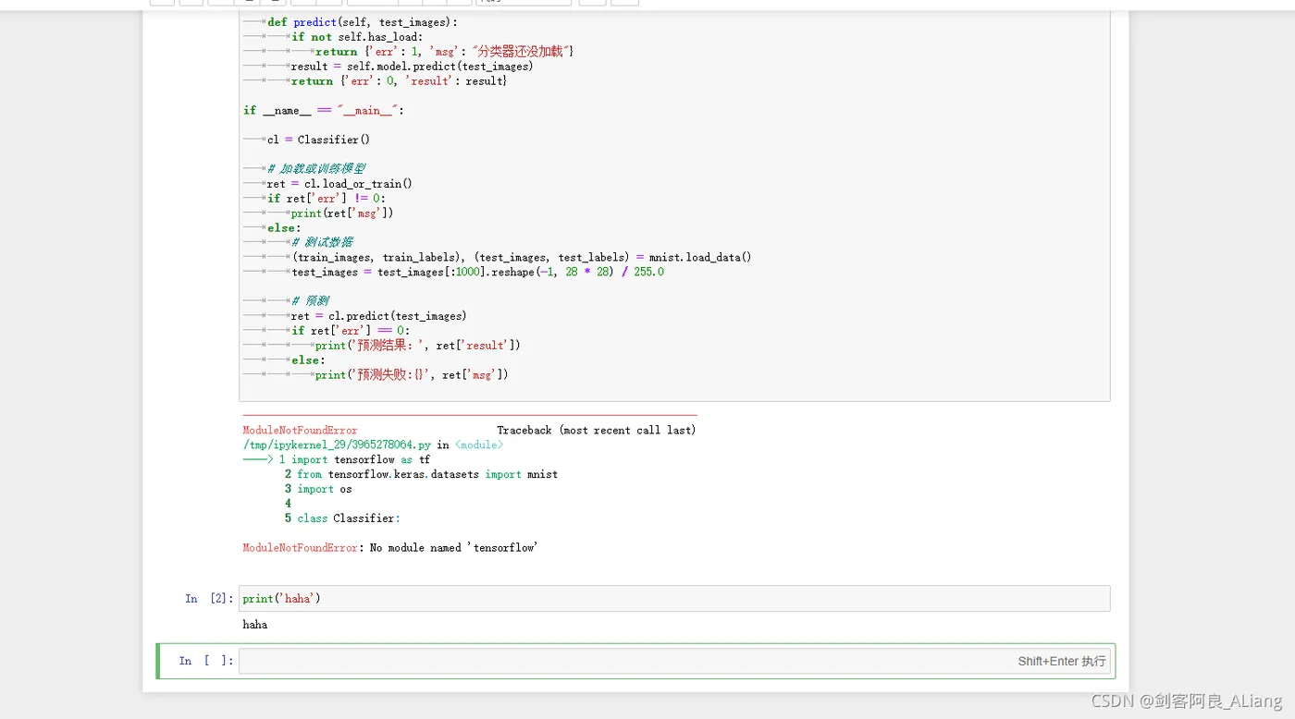Click the ret = cl.load_or_train() line

(x=339, y=184)
